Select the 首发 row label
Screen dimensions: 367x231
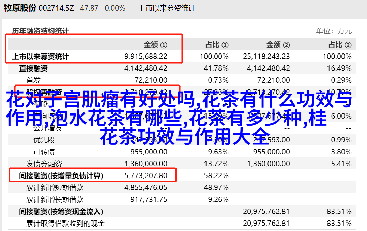[x=33, y=80]
